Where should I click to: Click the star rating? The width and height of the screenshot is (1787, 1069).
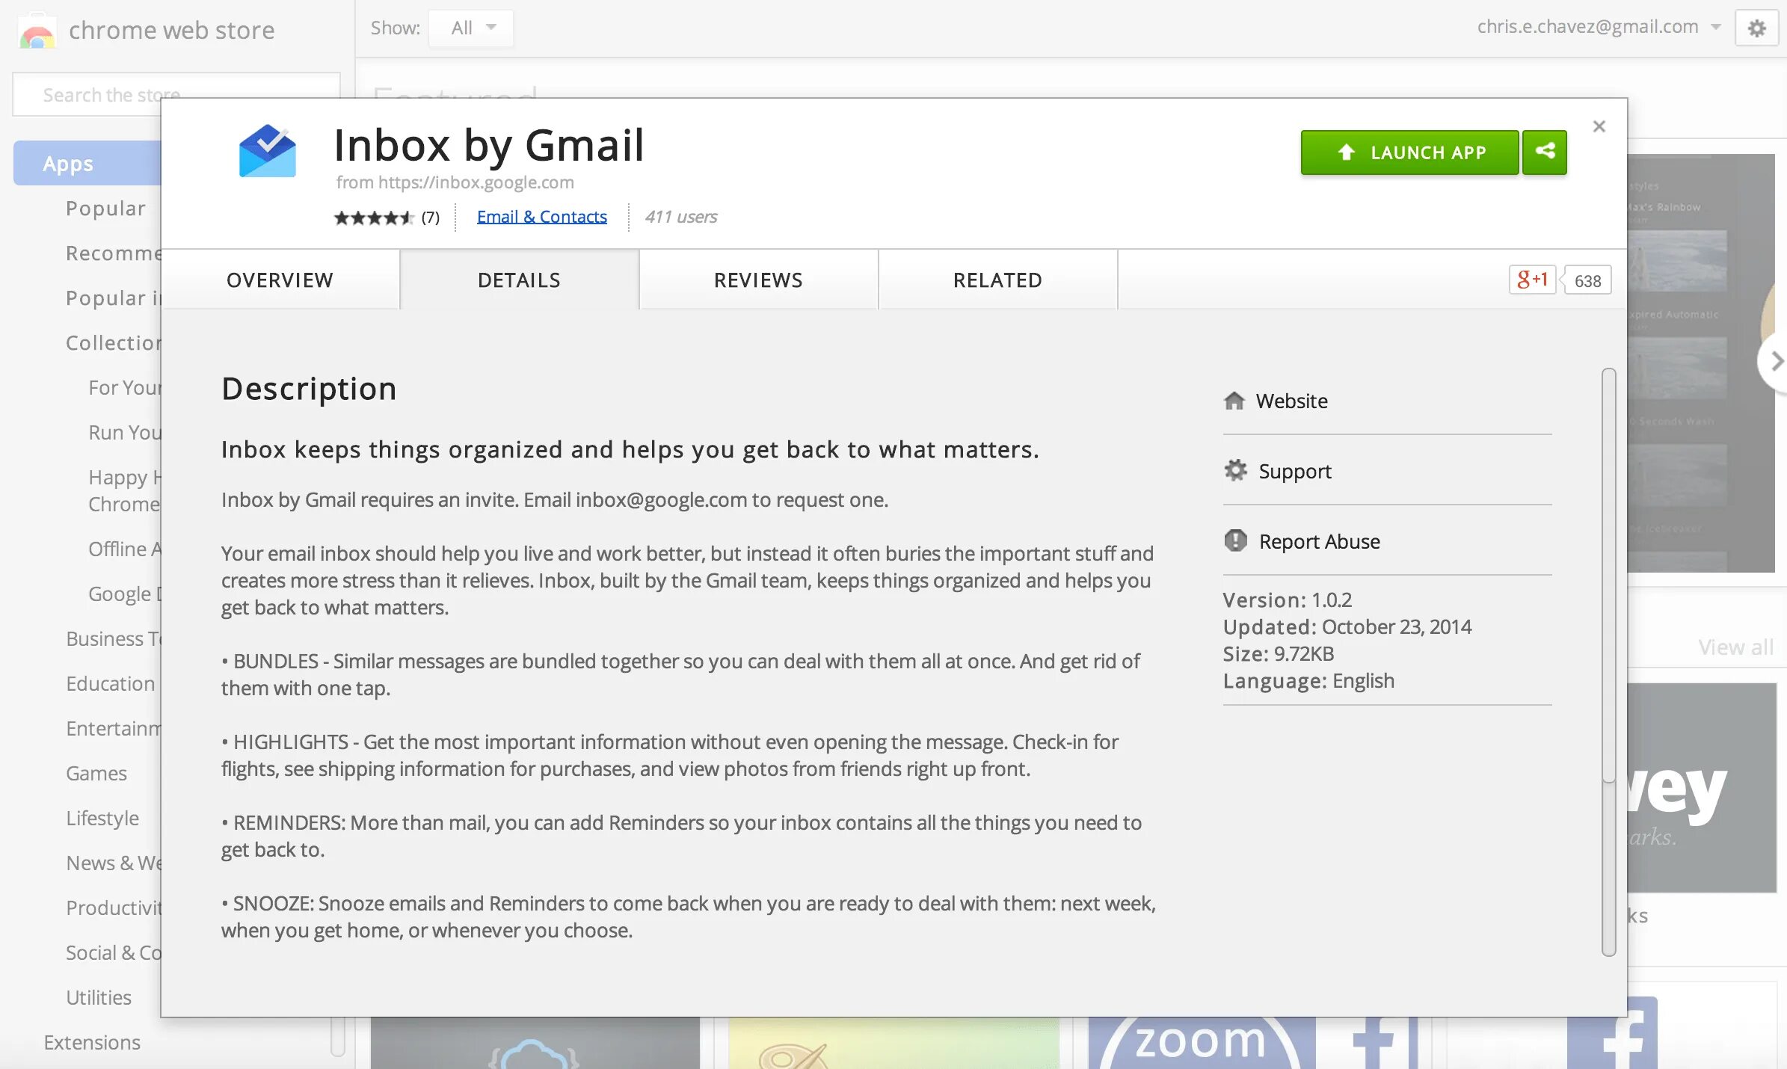tap(373, 218)
